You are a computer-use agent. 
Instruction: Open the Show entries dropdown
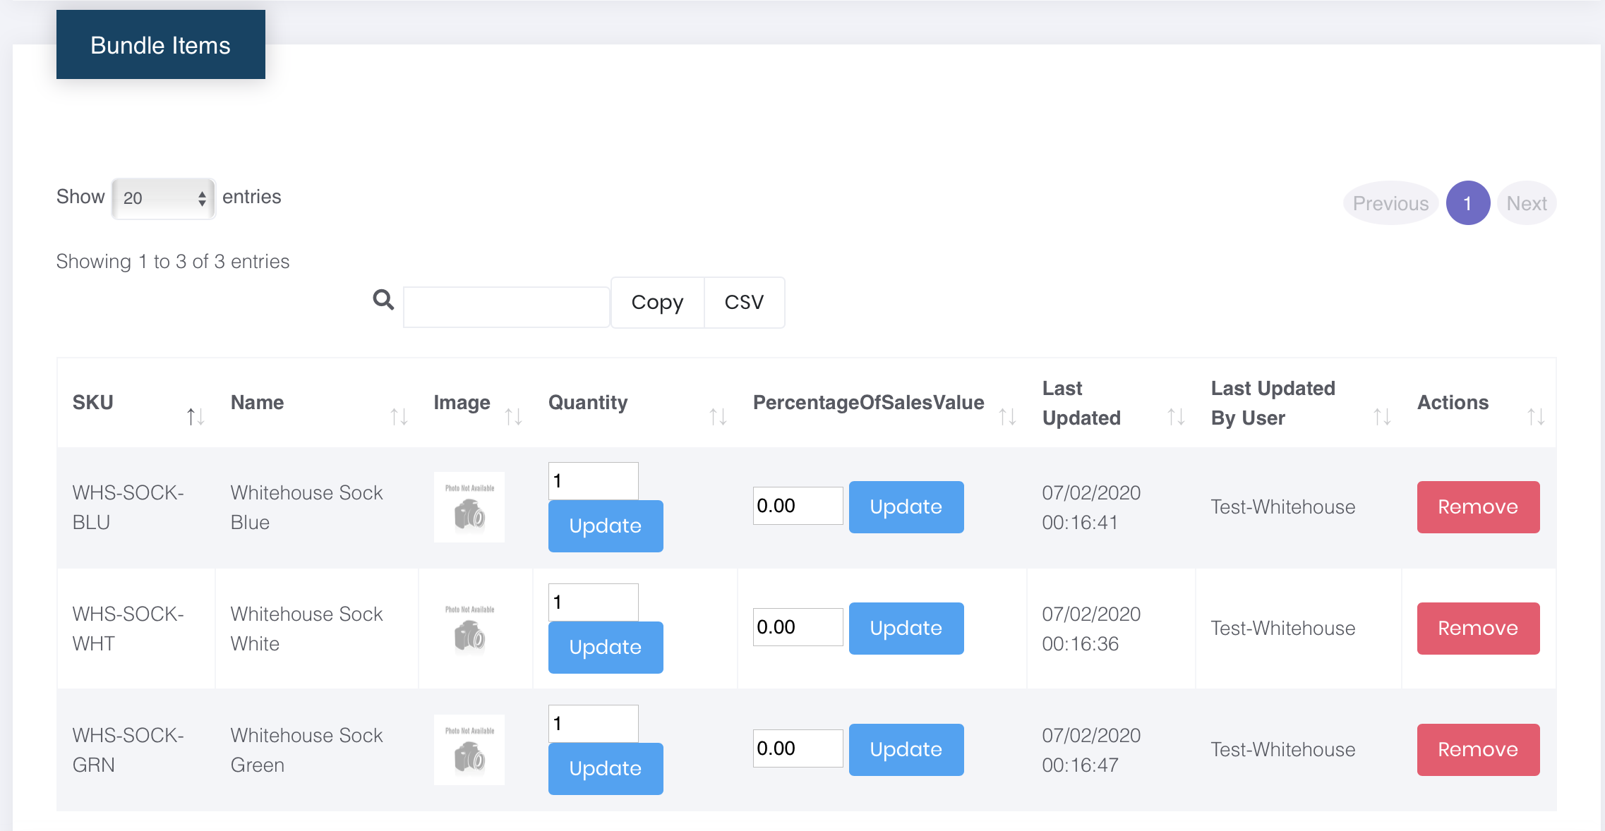tap(163, 198)
